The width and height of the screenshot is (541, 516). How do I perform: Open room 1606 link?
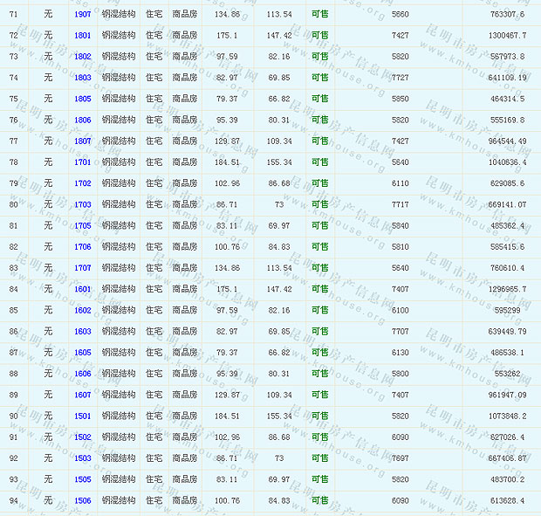click(x=83, y=374)
